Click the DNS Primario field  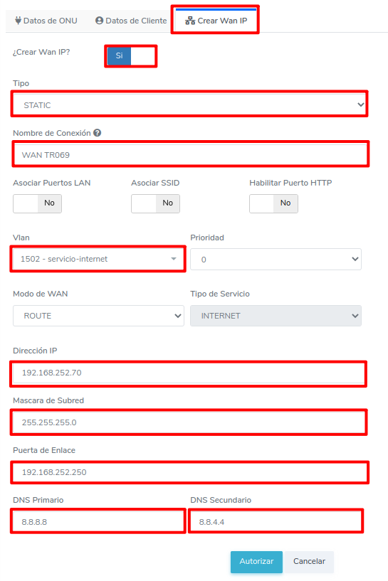(x=98, y=522)
